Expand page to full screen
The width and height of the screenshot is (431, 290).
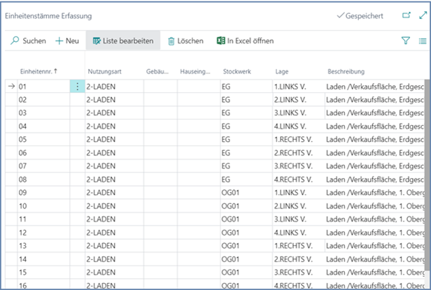click(x=422, y=15)
